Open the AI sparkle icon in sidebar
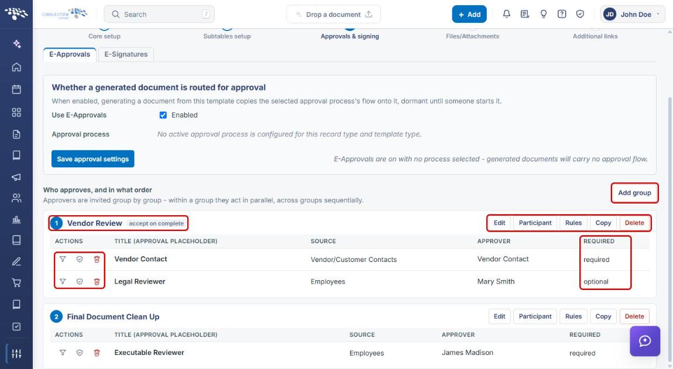 click(x=16, y=44)
